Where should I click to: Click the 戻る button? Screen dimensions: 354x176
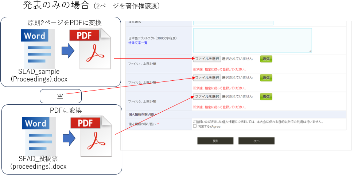215,141
